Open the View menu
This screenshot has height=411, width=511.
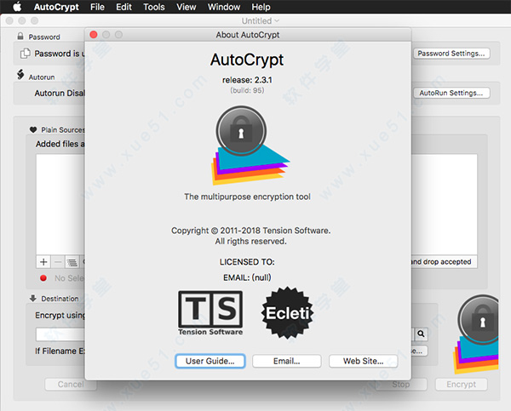click(186, 7)
